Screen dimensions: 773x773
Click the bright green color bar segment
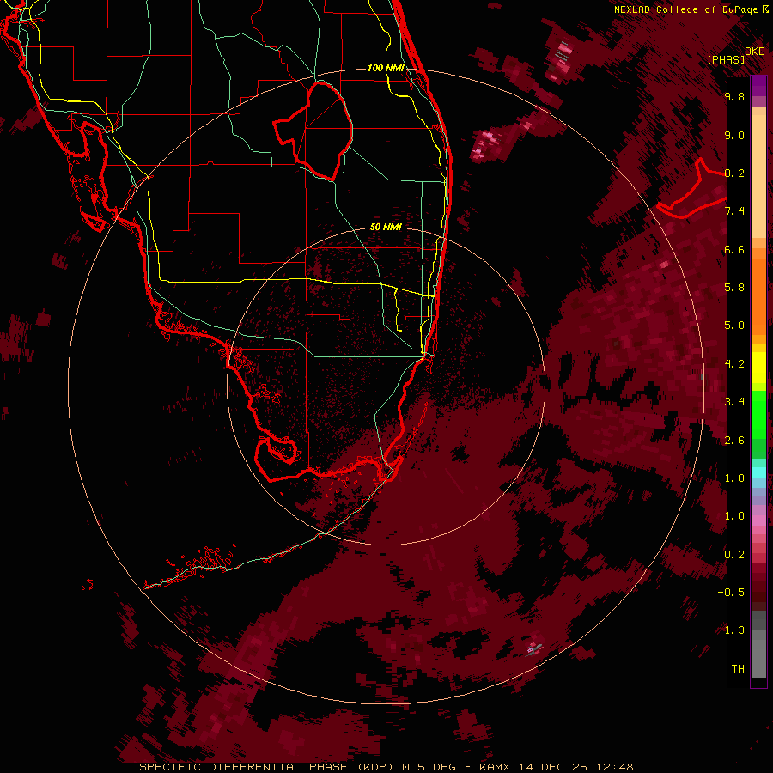click(x=758, y=415)
